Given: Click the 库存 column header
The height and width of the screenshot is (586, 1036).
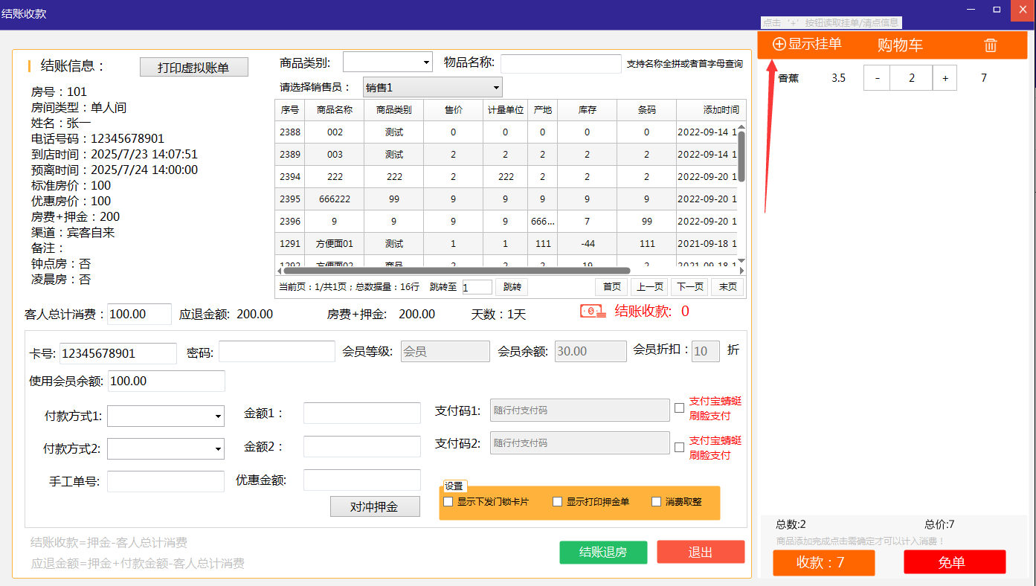Looking at the screenshot, I should 588,110.
